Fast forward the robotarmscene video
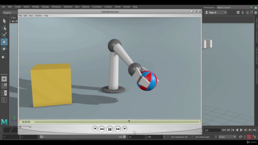 pyautogui.click(x=118, y=129)
